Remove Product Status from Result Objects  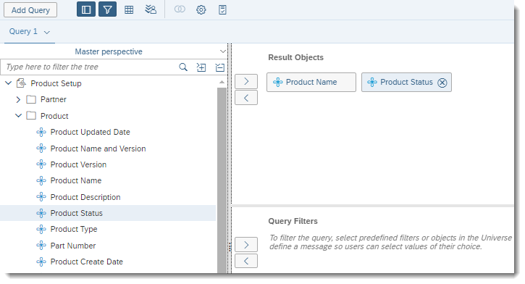[x=442, y=83]
